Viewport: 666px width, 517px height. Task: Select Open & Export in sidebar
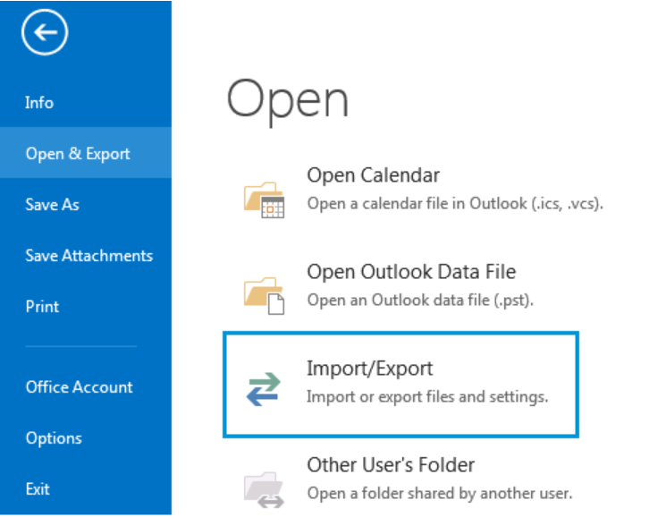pos(86,153)
